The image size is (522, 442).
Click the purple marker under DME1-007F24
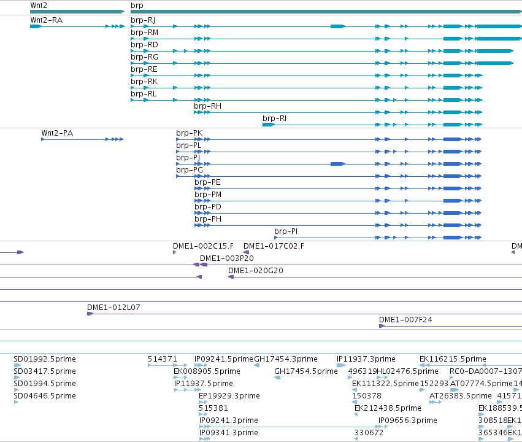(x=382, y=326)
